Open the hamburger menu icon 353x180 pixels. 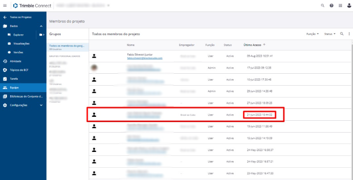(x=5, y=6)
